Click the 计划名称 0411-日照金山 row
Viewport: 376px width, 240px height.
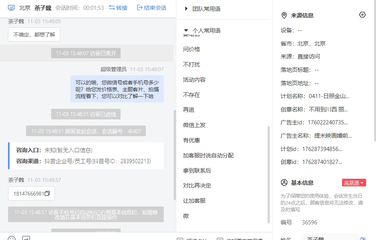(x=315, y=96)
